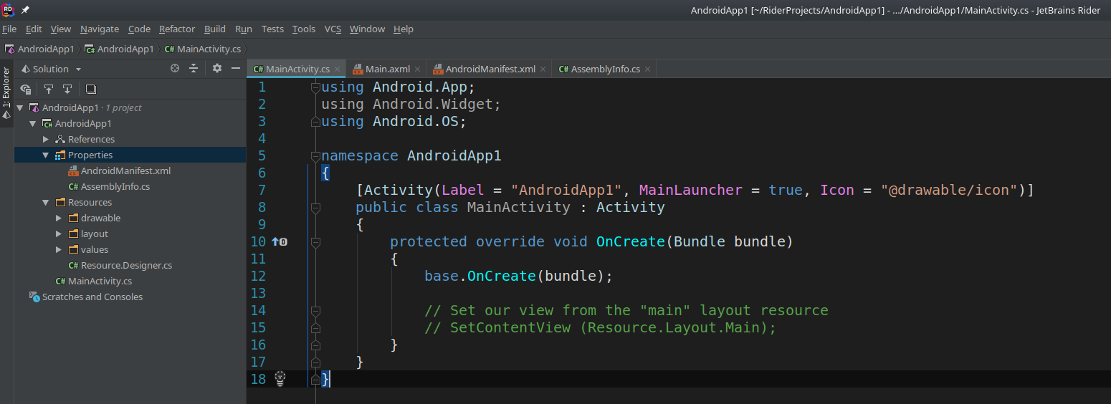The height and width of the screenshot is (404, 1111).
Task: Collapse the Properties folder arrow
Action: click(46, 155)
